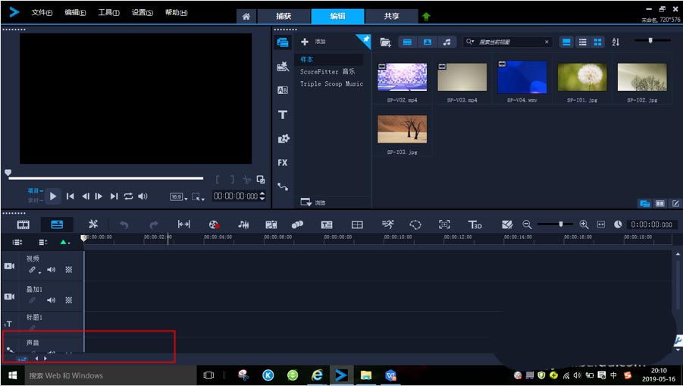683x386 pixels.
Task: Open the Transitions AB panel
Action: point(283,90)
